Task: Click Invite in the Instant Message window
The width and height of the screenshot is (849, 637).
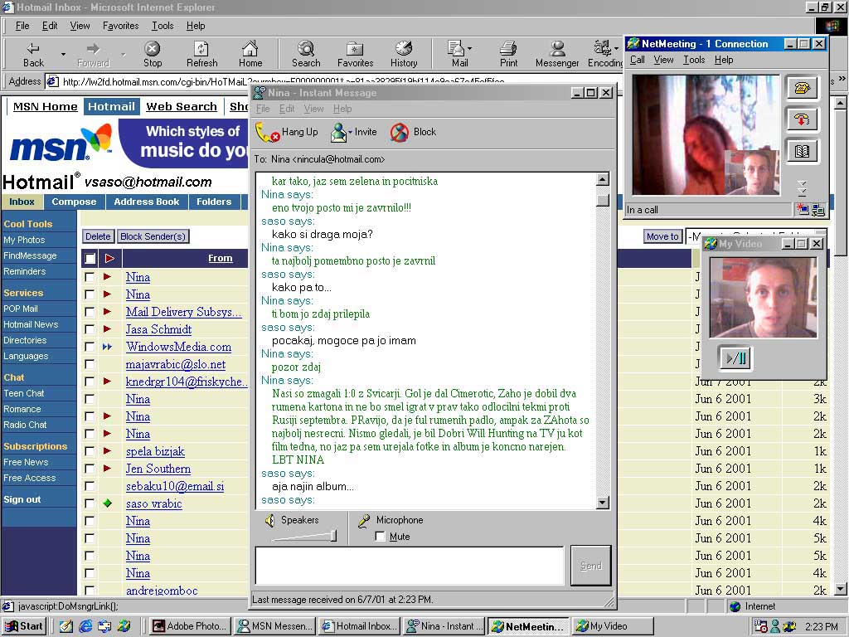Action: tap(353, 132)
